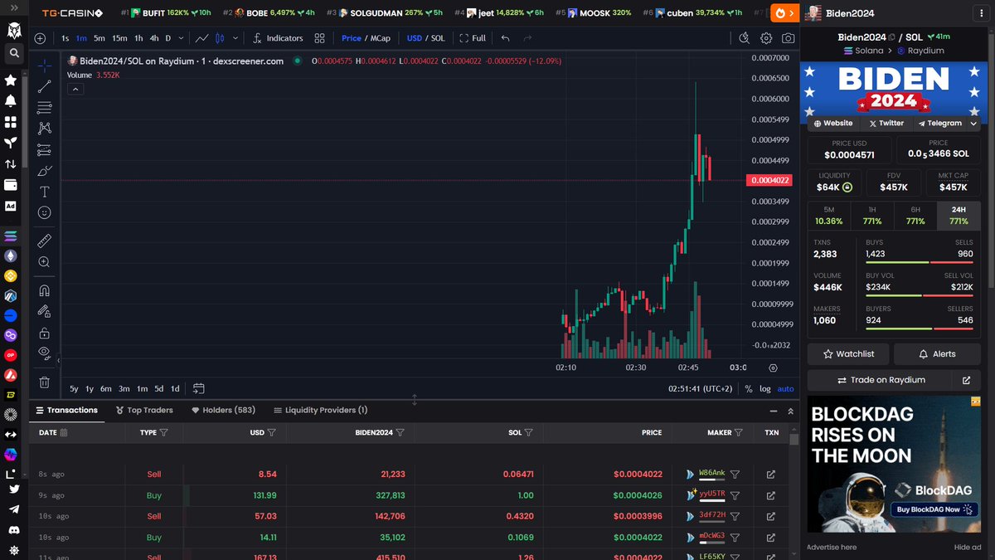The height and width of the screenshot is (560, 995).
Task: Open quick search magnifier in chart toolbar
Action: pyautogui.click(x=744, y=38)
